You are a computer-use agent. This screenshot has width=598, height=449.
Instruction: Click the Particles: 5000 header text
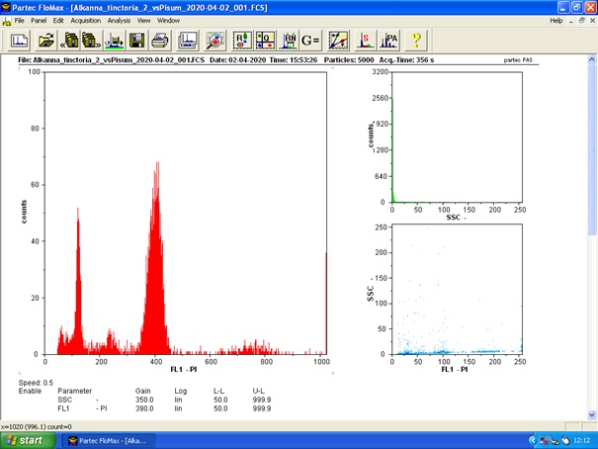coord(349,60)
